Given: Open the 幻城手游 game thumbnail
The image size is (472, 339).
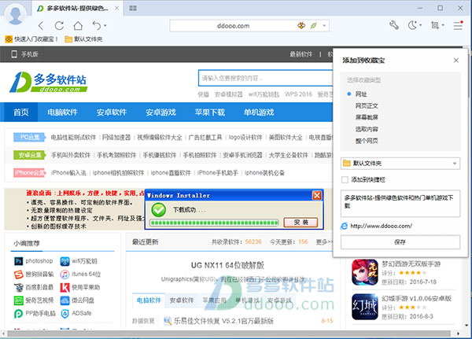Looking at the screenshot, I should 364,307.
